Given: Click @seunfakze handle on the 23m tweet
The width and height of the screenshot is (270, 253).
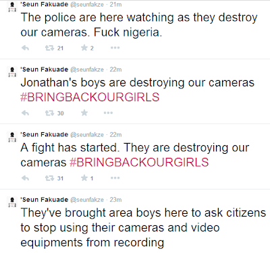Looking at the screenshot, I should click(87, 200).
